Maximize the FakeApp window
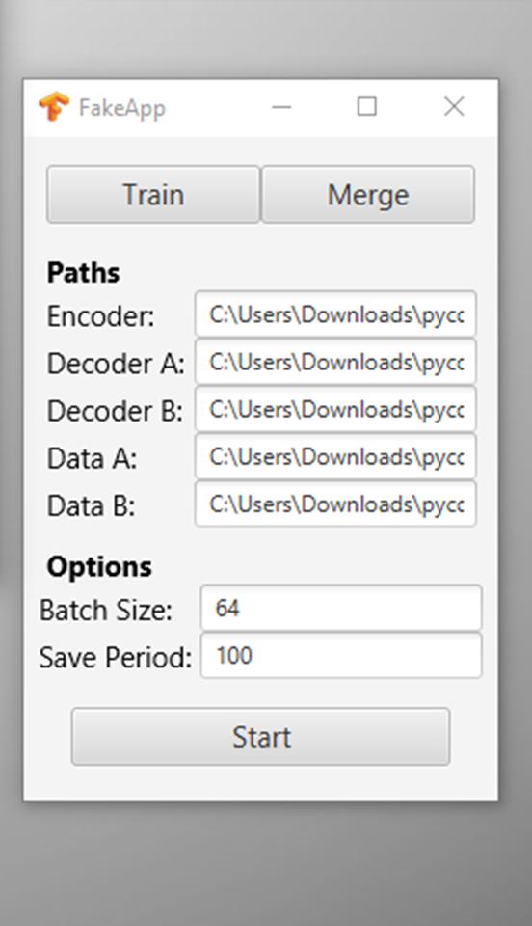This screenshot has width=532, height=926. point(367,106)
